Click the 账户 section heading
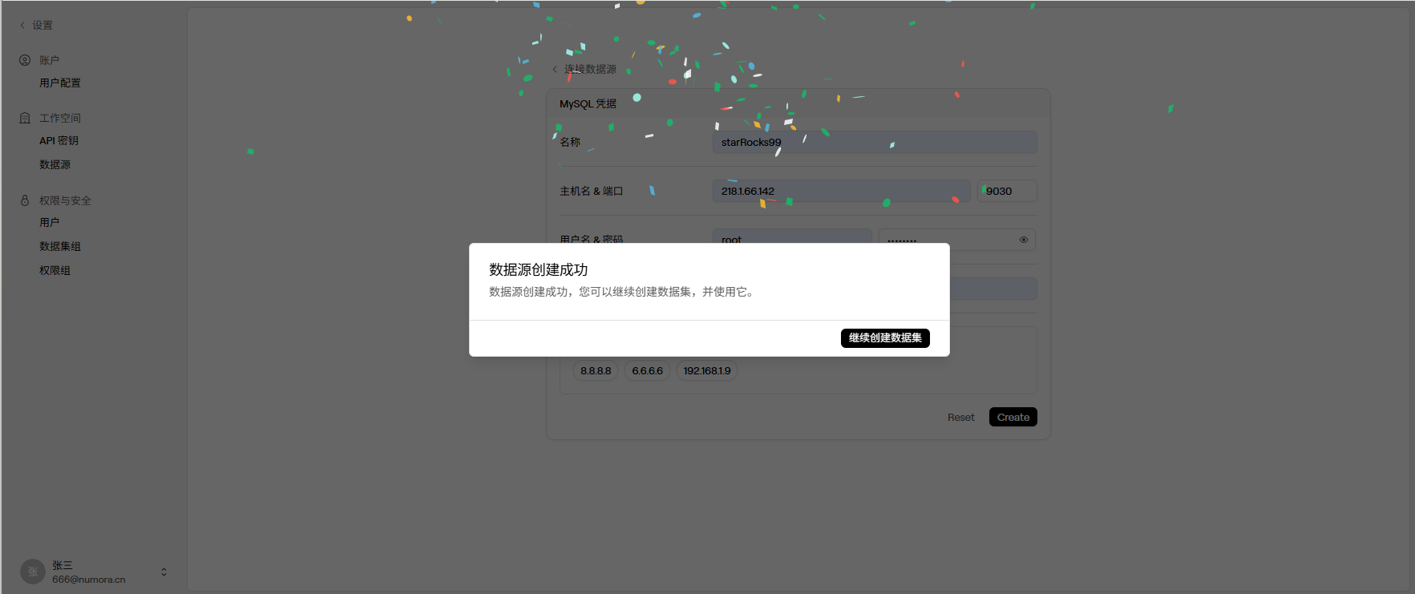The width and height of the screenshot is (1415, 594). 49,60
